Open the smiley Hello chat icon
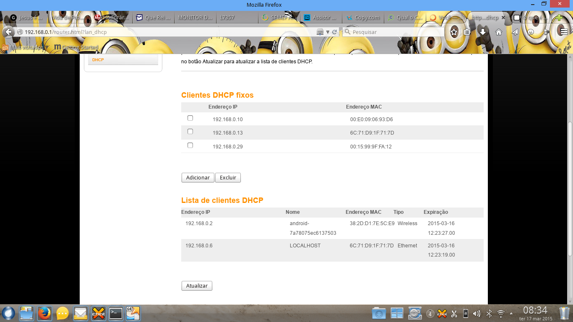Image resolution: width=573 pixels, height=322 pixels. (x=531, y=32)
